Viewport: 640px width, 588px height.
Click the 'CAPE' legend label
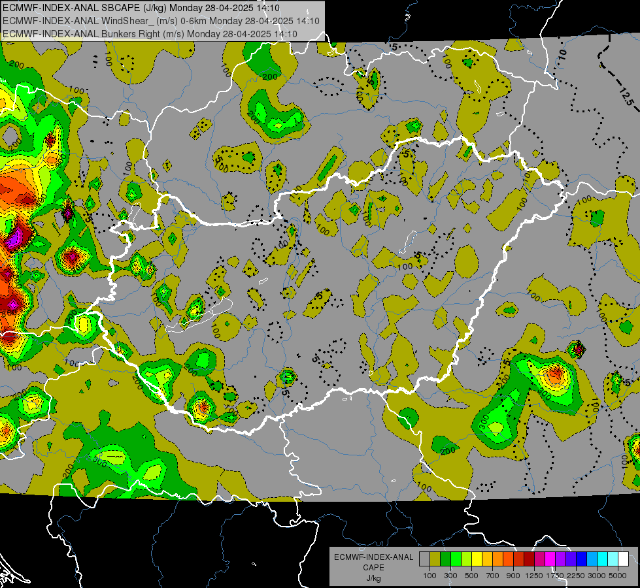[x=373, y=568]
